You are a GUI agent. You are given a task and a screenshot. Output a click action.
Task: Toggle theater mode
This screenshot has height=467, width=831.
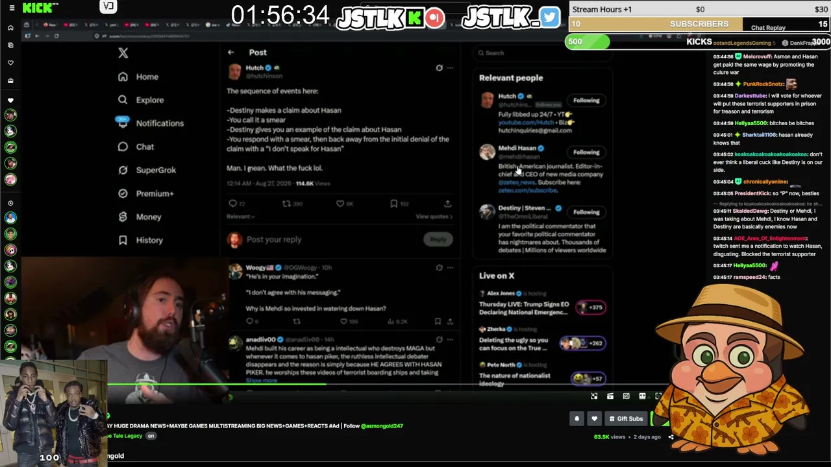pyautogui.click(x=642, y=396)
